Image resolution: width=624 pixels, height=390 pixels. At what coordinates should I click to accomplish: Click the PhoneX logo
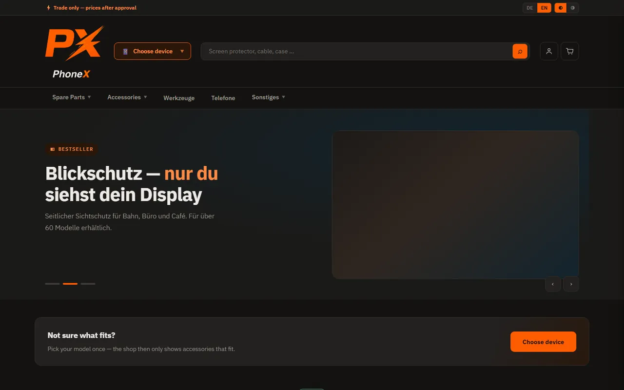74,52
